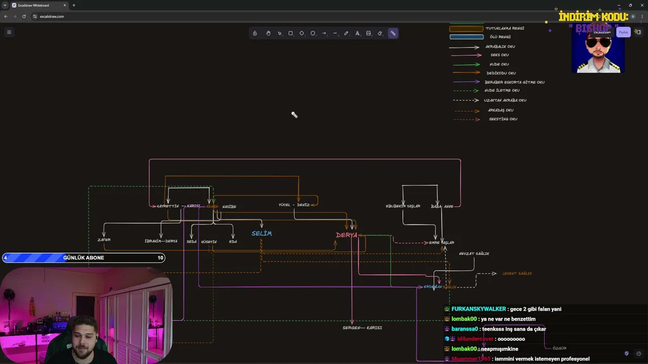Select the LEVENT SAĞLIK node label

517,274
